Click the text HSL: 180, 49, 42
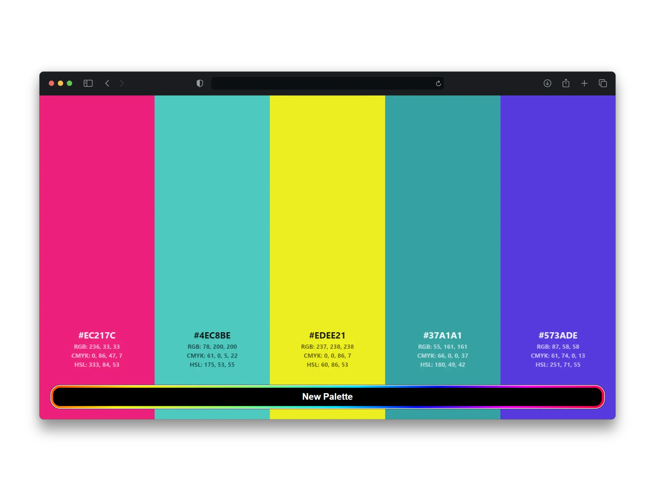Viewport: 655px width, 491px height. (443, 365)
